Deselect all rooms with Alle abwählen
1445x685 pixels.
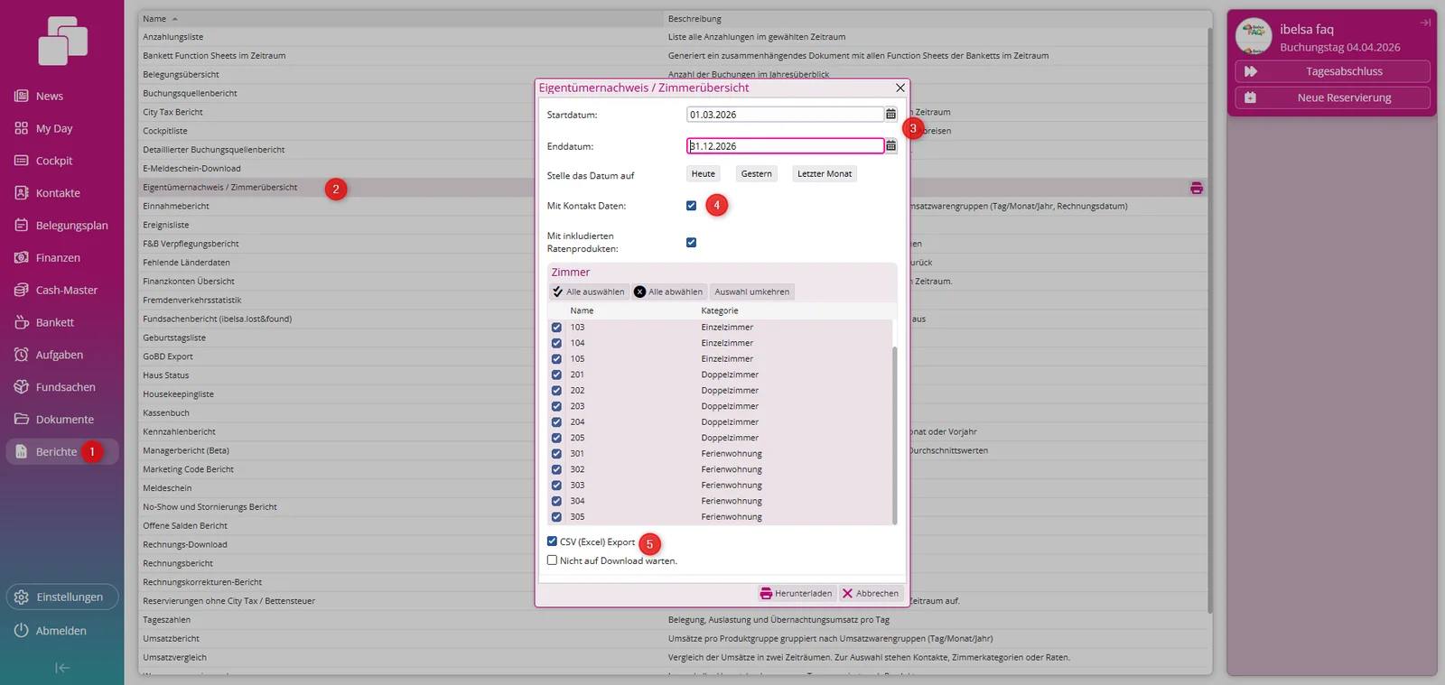coord(668,292)
